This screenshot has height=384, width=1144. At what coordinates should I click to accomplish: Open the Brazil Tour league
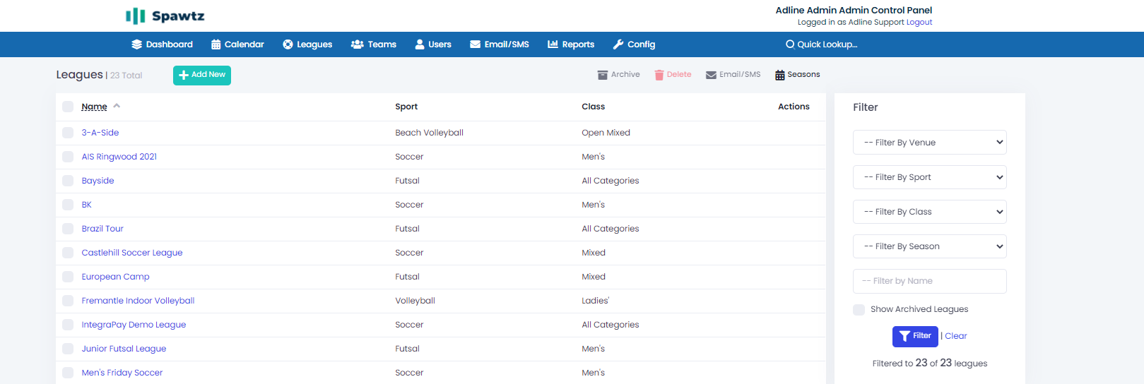click(x=102, y=229)
